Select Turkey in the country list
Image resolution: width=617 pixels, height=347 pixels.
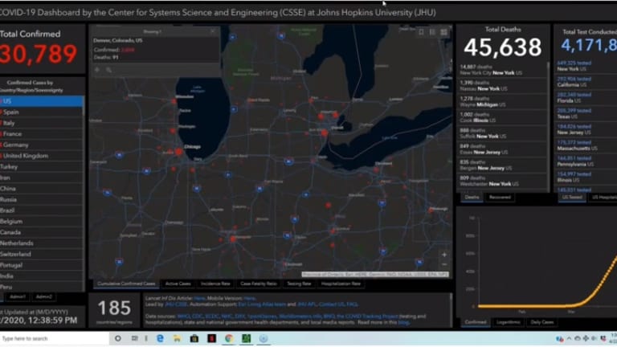pyautogui.click(x=41, y=167)
